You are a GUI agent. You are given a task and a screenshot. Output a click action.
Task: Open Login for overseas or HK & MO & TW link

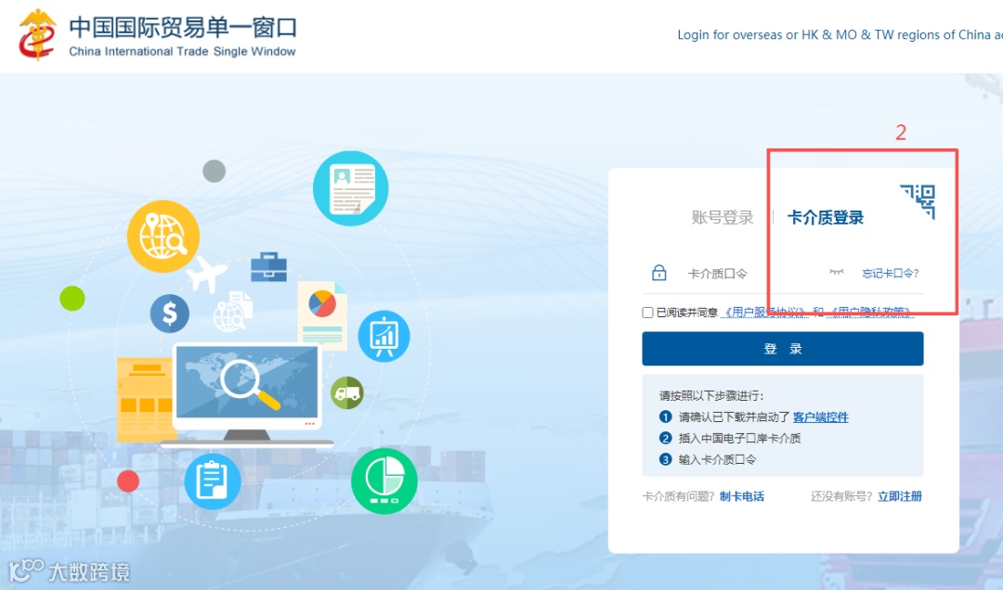(840, 35)
